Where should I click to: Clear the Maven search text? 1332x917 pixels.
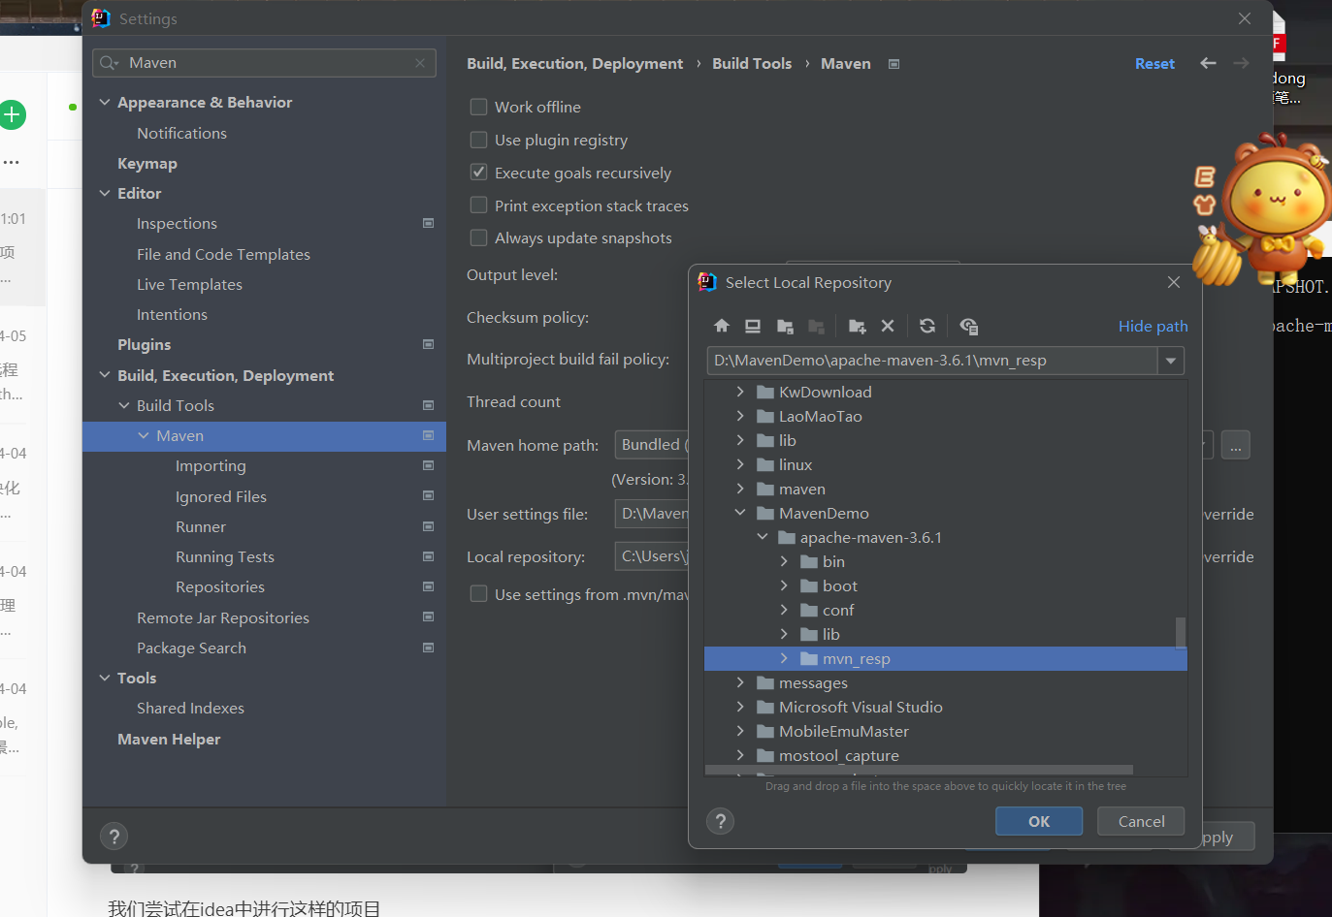tap(420, 63)
